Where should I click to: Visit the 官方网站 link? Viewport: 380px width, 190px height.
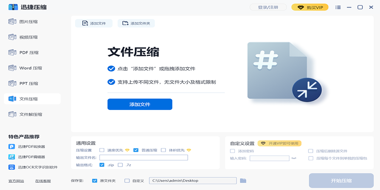coord(16,181)
